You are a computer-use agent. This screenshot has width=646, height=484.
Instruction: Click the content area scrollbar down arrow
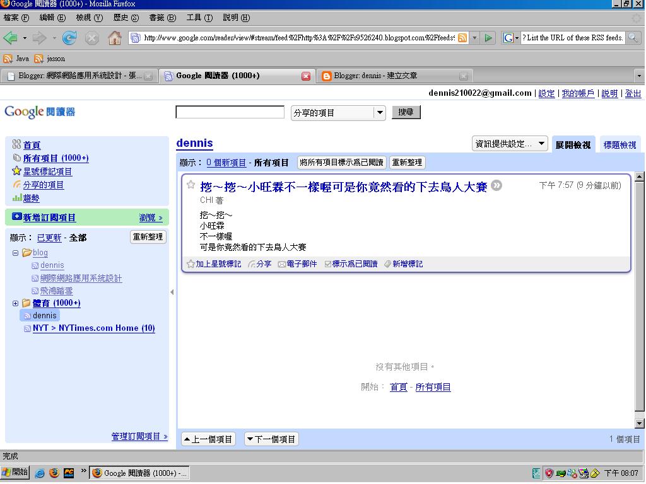click(x=639, y=423)
